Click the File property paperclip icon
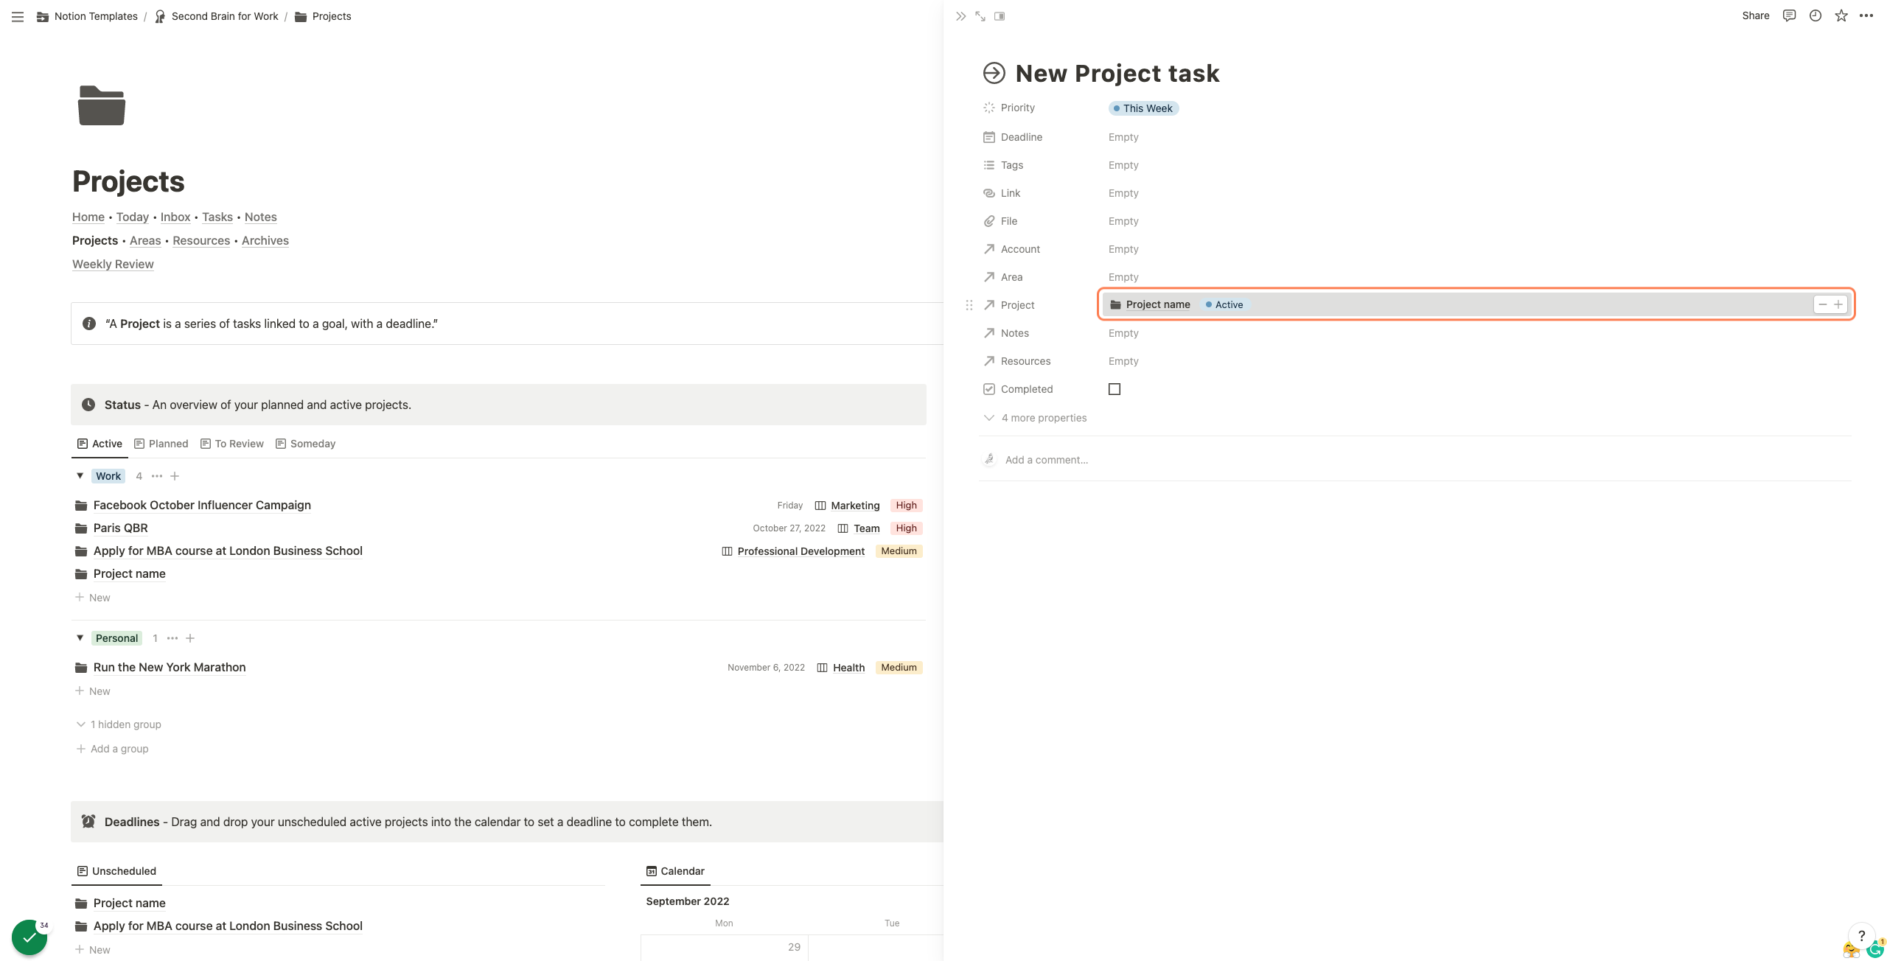 (x=989, y=221)
